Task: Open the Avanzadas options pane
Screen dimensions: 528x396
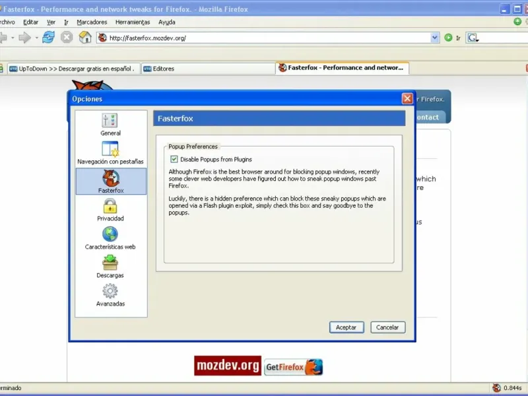Action: tap(110, 295)
